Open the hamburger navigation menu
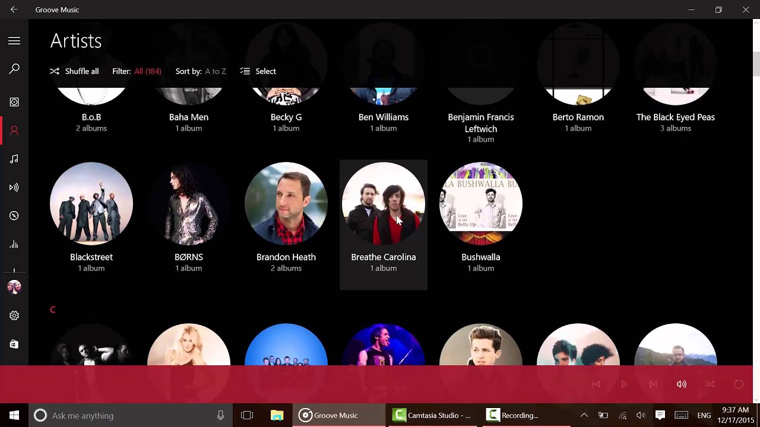Screen dimensions: 760x427 click(x=14, y=41)
